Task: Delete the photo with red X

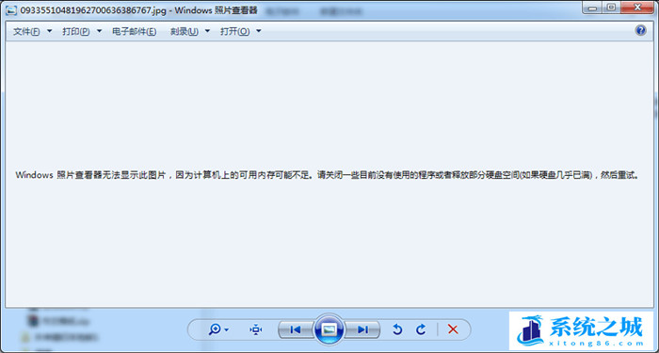Action: (453, 329)
